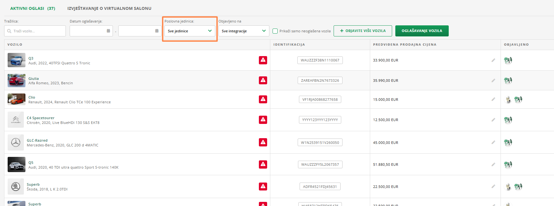Edit price pencil for 12.500,00 EUR

pos(493,120)
